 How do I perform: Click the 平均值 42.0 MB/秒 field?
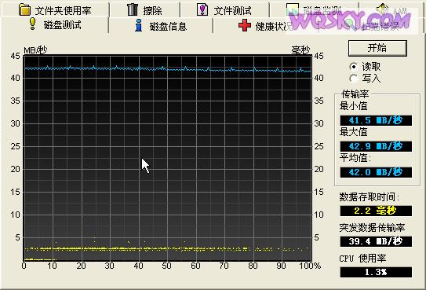pos(376,172)
